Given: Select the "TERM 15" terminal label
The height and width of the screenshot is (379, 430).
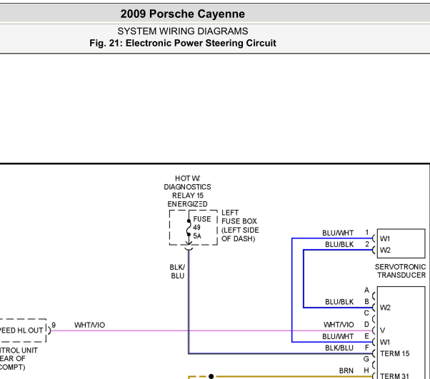Looking at the screenshot, I should click(394, 354).
